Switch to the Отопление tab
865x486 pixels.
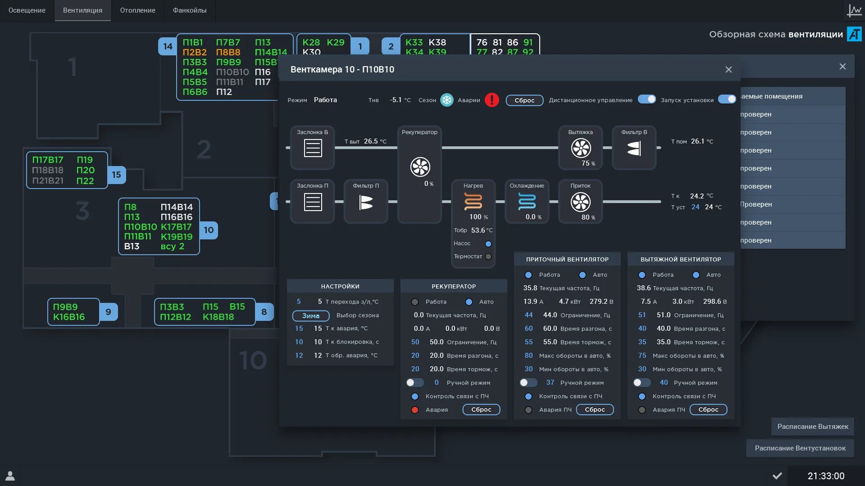[137, 10]
